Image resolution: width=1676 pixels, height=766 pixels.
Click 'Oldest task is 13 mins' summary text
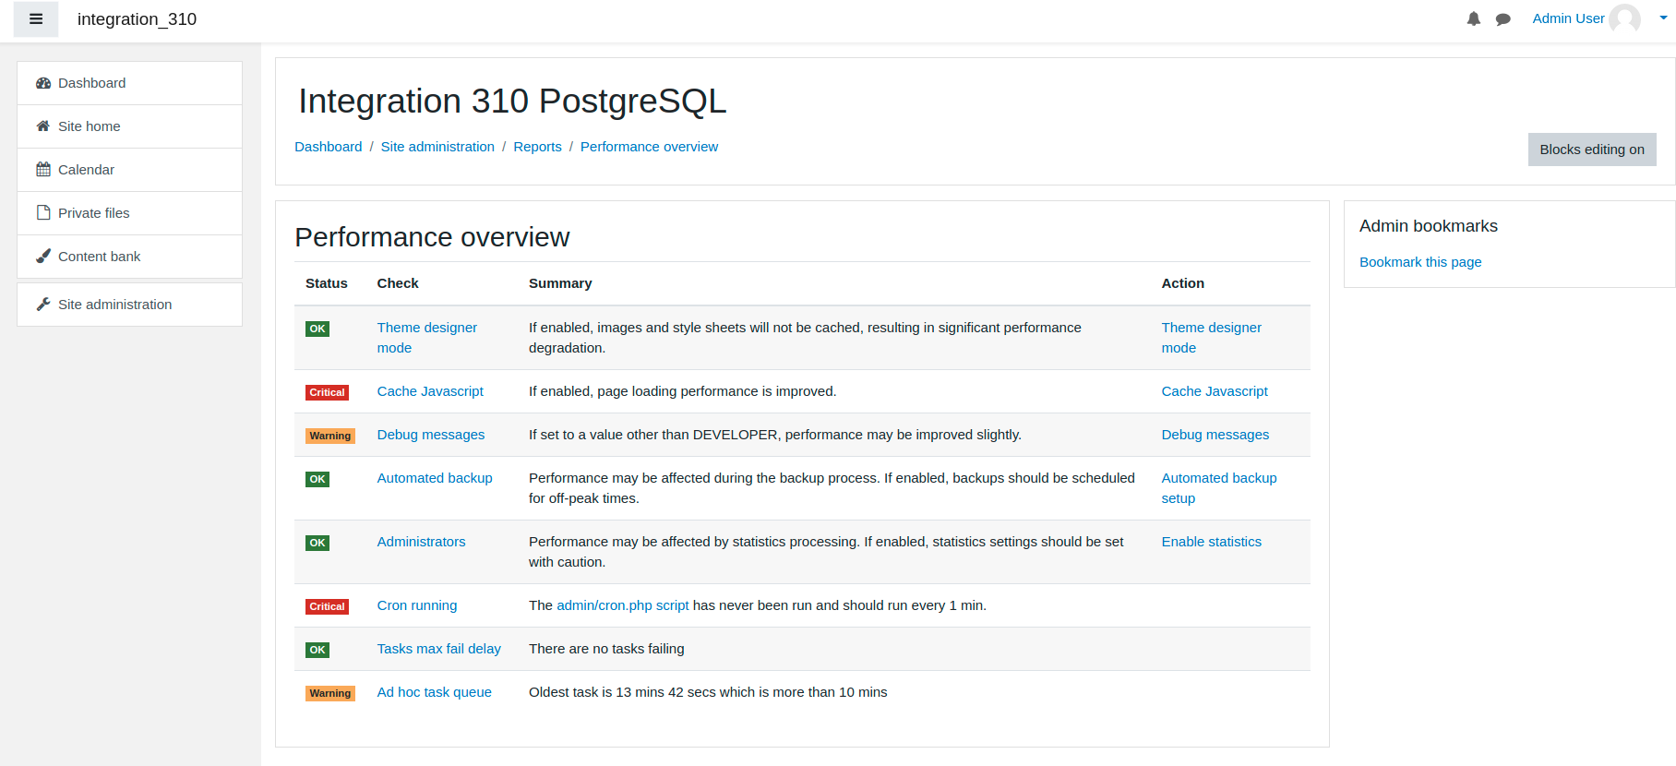708,692
